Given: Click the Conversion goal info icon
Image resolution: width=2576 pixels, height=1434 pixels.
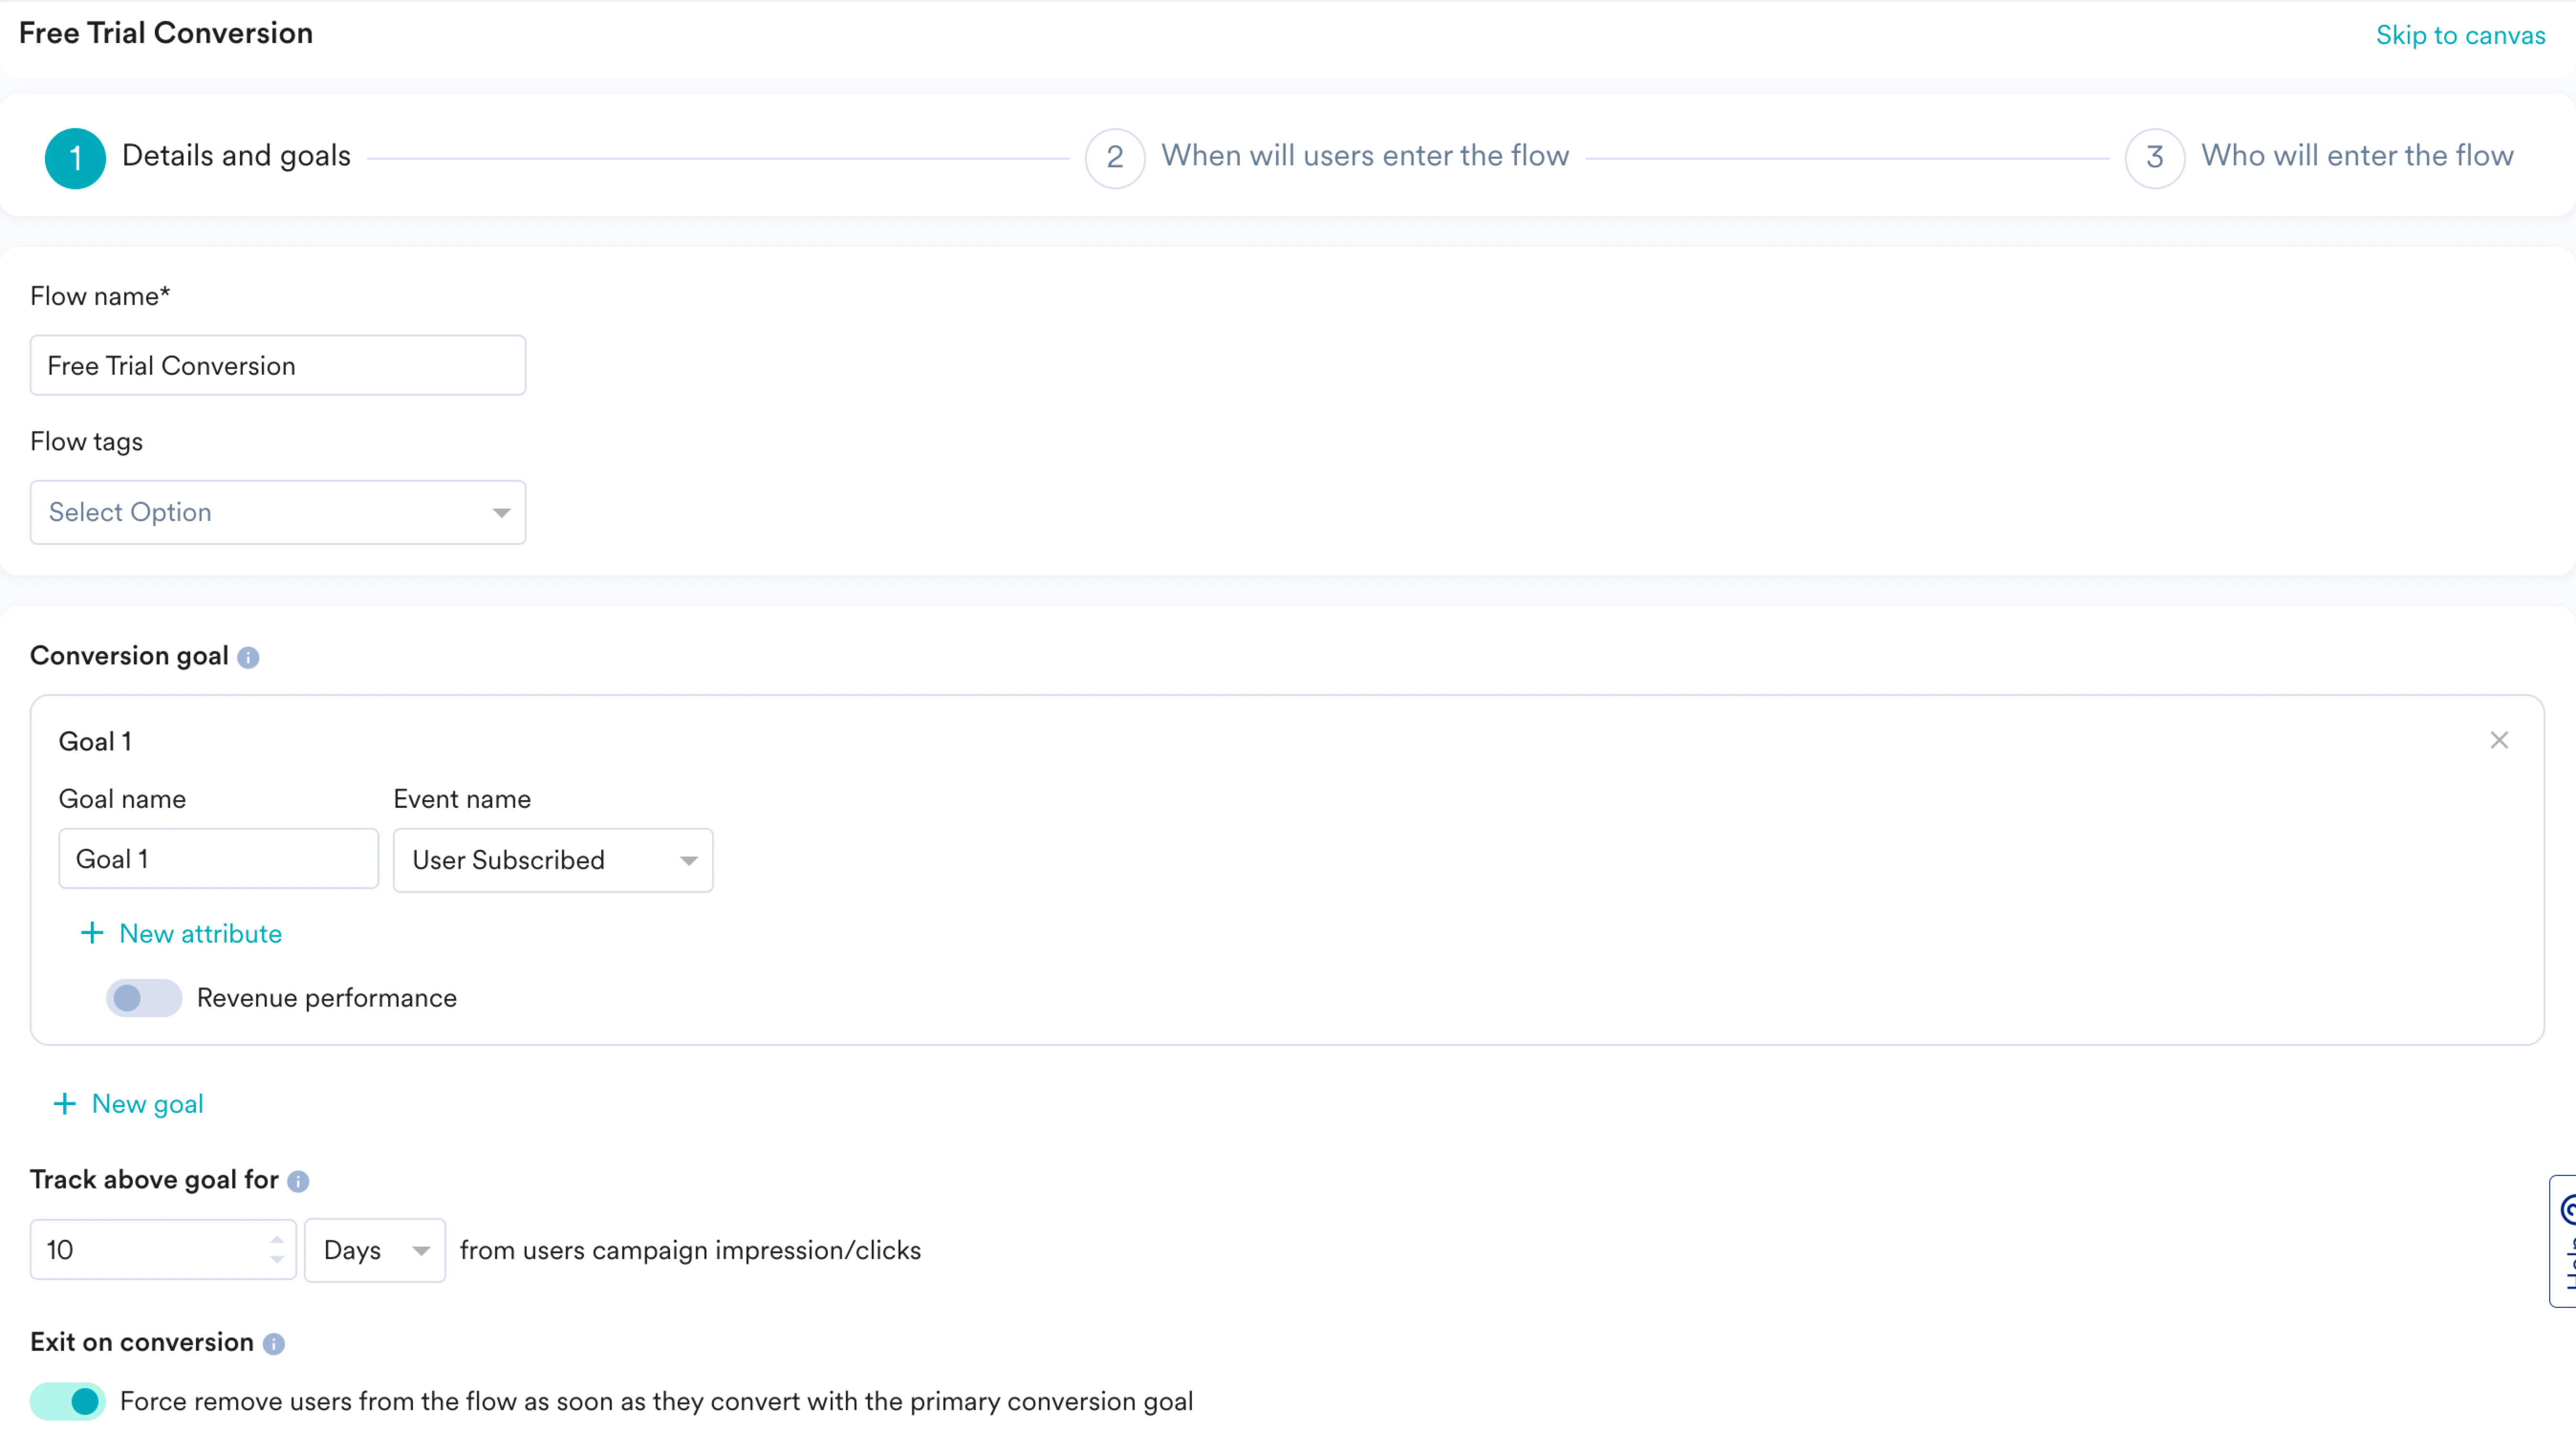Looking at the screenshot, I should (x=248, y=657).
